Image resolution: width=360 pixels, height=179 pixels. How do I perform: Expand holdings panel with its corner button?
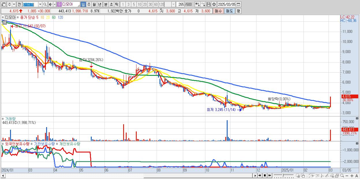(x=358, y=144)
